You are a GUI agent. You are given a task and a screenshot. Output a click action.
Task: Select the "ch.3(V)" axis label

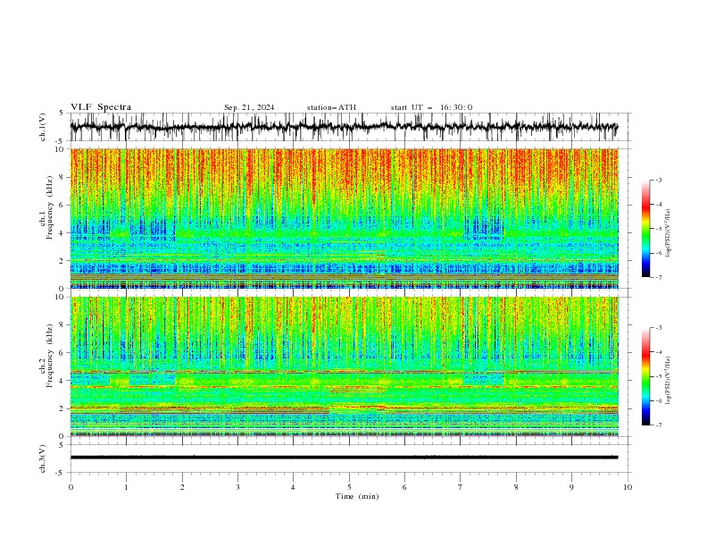(x=43, y=459)
